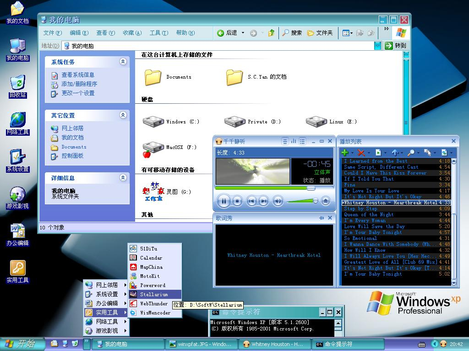The width and height of the screenshot is (469, 351).
Task: Skip to the next track
Action: tap(263, 201)
